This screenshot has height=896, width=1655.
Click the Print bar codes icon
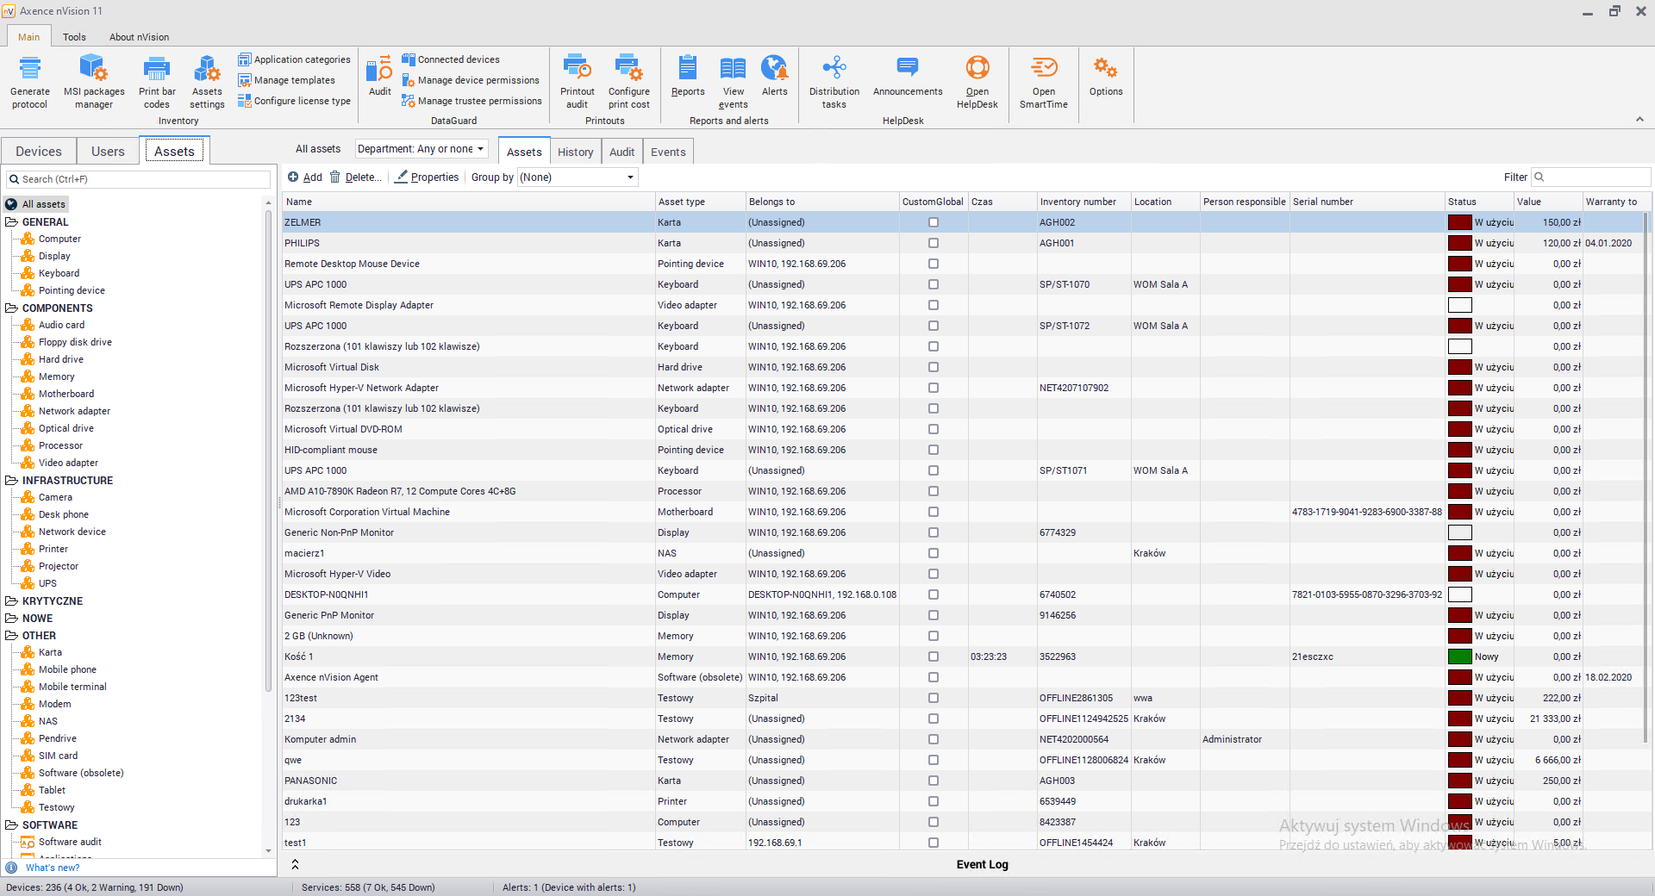pyautogui.click(x=156, y=69)
